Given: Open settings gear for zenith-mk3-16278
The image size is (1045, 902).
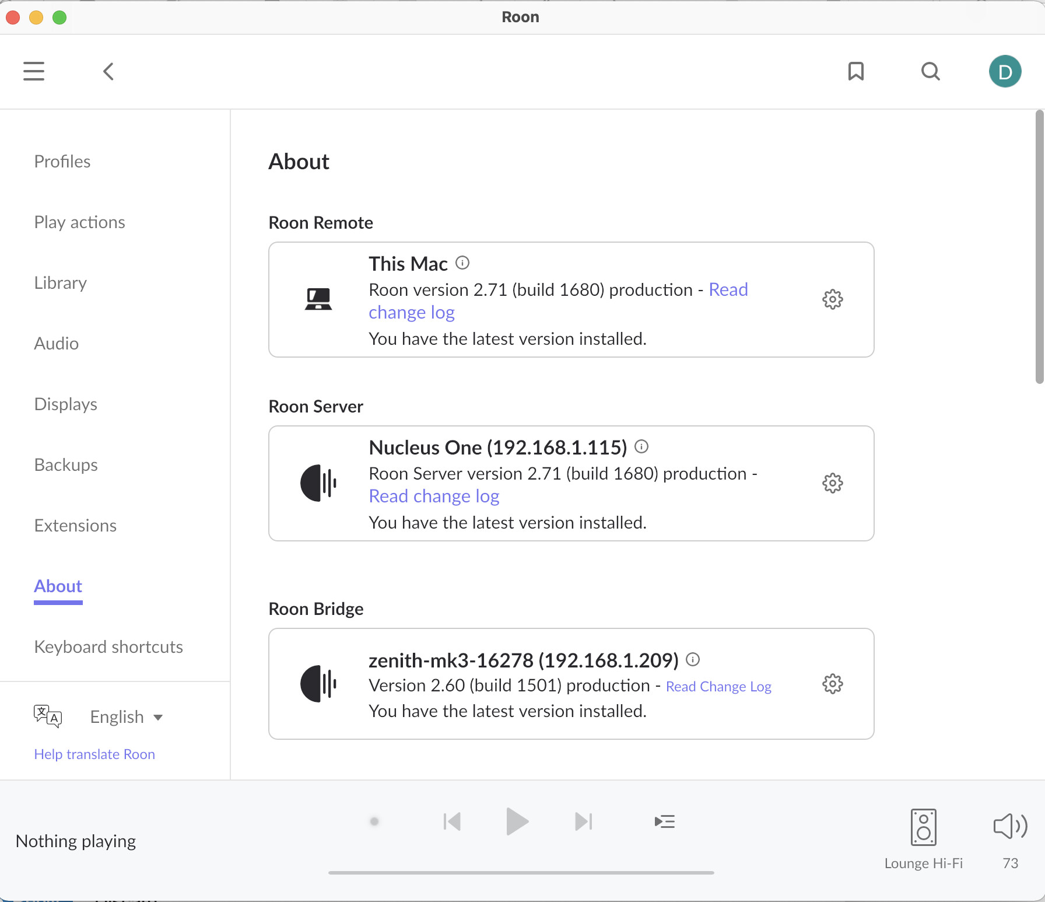Looking at the screenshot, I should [833, 684].
